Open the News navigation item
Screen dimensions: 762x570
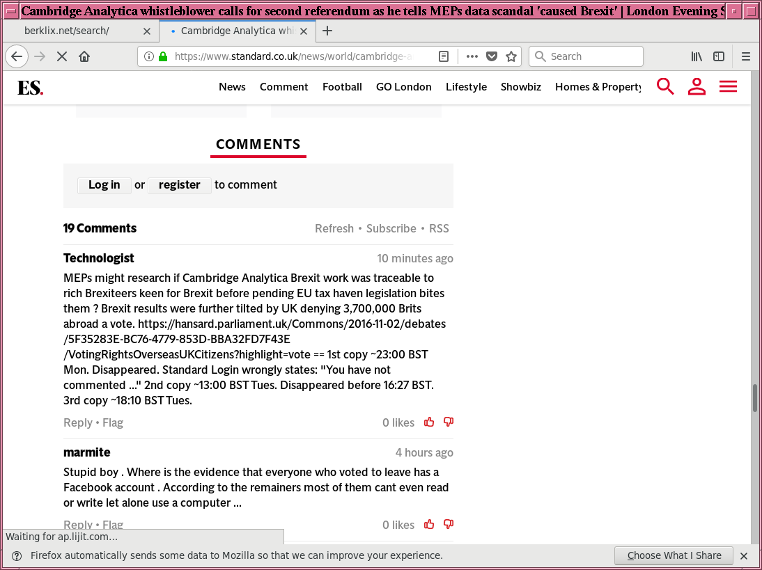[232, 87]
